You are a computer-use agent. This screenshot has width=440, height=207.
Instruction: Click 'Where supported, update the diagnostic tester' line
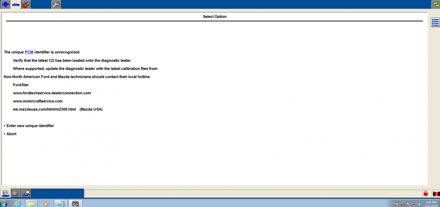(x=85, y=69)
